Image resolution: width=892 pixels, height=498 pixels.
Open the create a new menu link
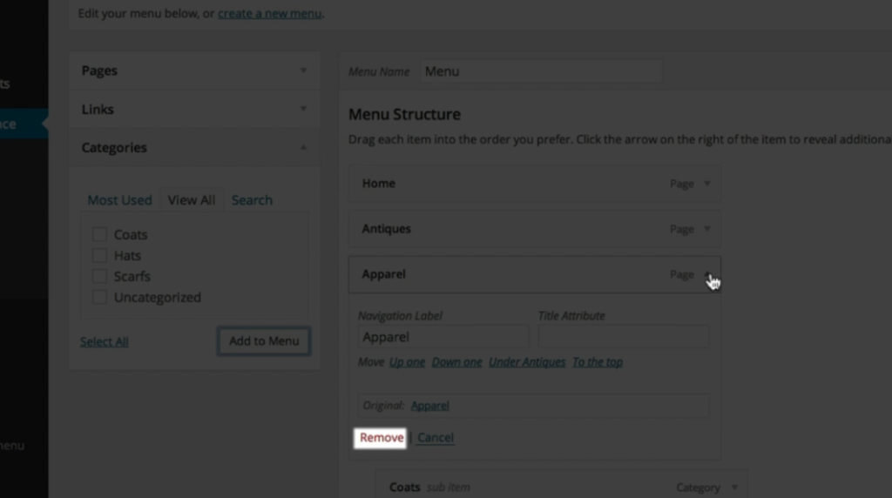[x=270, y=13]
